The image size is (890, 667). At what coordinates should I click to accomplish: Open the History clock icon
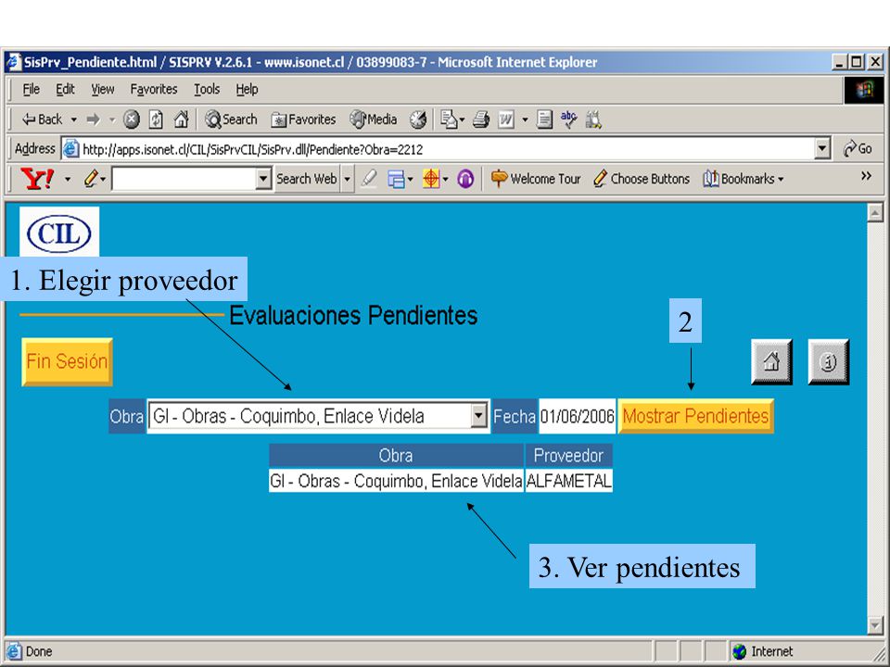tap(418, 120)
